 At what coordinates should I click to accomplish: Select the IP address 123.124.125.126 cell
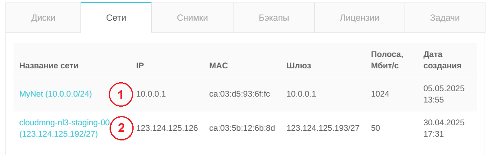(167, 128)
